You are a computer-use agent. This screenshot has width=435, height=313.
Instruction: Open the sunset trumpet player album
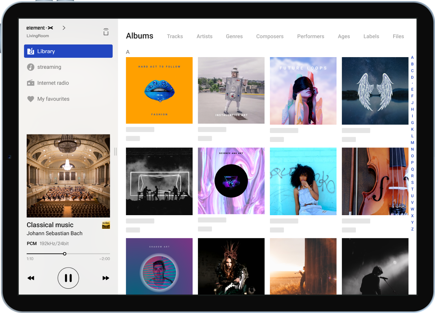pos(303,266)
